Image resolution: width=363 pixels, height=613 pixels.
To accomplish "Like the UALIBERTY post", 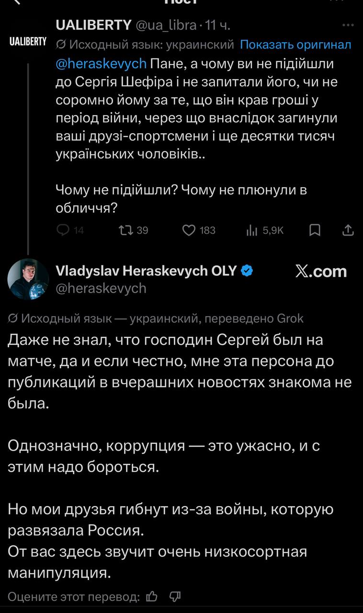I will (x=190, y=230).
